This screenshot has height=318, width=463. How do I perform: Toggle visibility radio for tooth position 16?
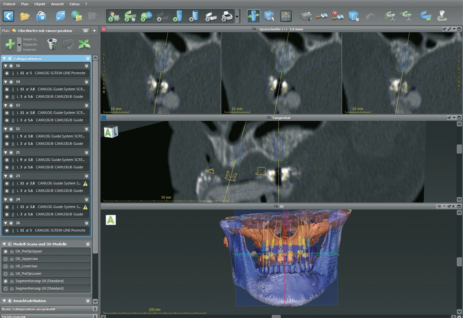[11, 66]
